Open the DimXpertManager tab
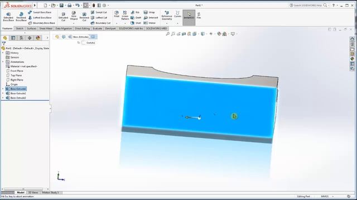The image size is (357, 200). [x=30, y=38]
